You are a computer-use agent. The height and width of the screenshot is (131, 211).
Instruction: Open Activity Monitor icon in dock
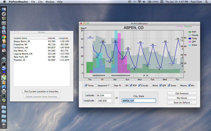[x=4, y=96]
